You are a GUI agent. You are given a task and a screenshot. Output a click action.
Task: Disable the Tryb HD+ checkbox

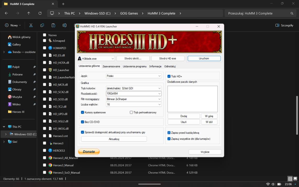pos(169,76)
